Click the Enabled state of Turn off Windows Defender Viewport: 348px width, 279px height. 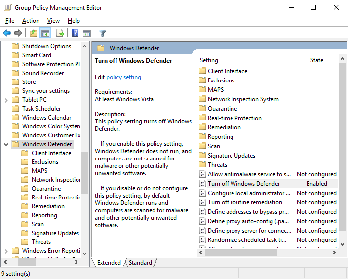pyautogui.click(x=317, y=184)
